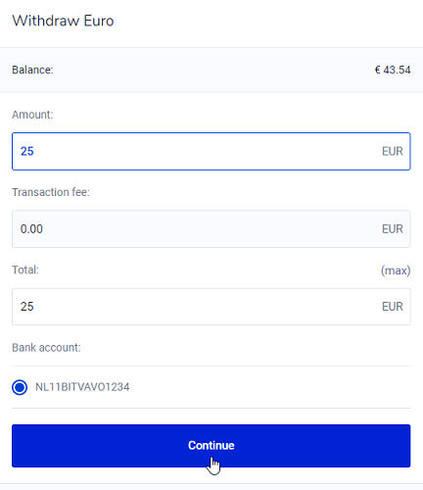This screenshot has width=423, height=490.
Task: Click the 0.00 value in the fee box
Action: pos(31,229)
